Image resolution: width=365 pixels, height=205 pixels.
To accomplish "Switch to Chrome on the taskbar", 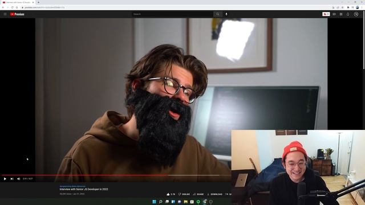I will [205, 202].
